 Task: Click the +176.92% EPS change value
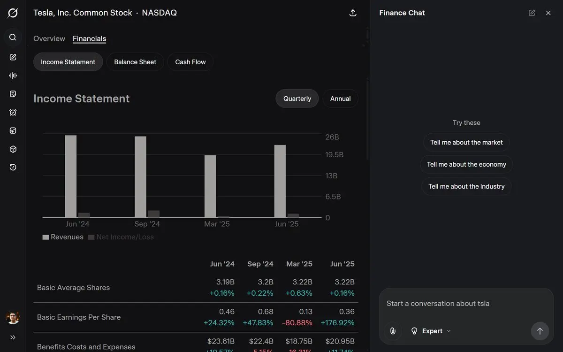coord(338,323)
